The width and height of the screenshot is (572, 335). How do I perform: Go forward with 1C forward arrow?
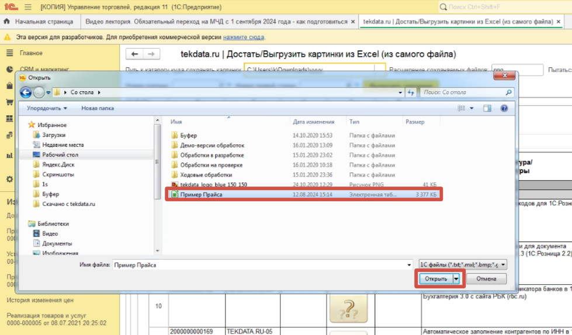click(x=151, y=54)
